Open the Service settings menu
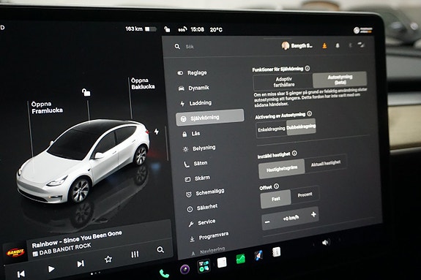Viewport: 421px width, 280px height. (x=201, y=222)
